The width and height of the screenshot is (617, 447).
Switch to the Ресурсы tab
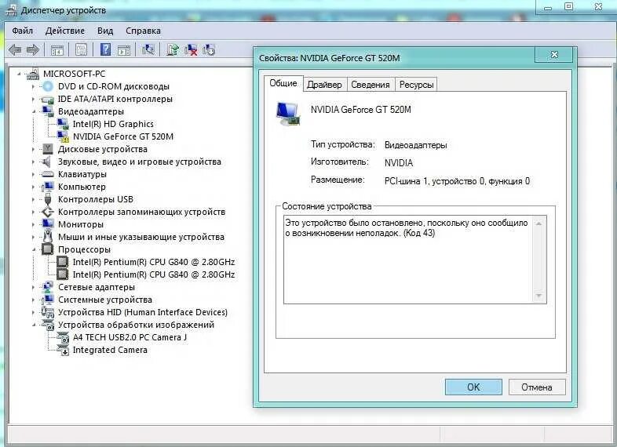416,85
